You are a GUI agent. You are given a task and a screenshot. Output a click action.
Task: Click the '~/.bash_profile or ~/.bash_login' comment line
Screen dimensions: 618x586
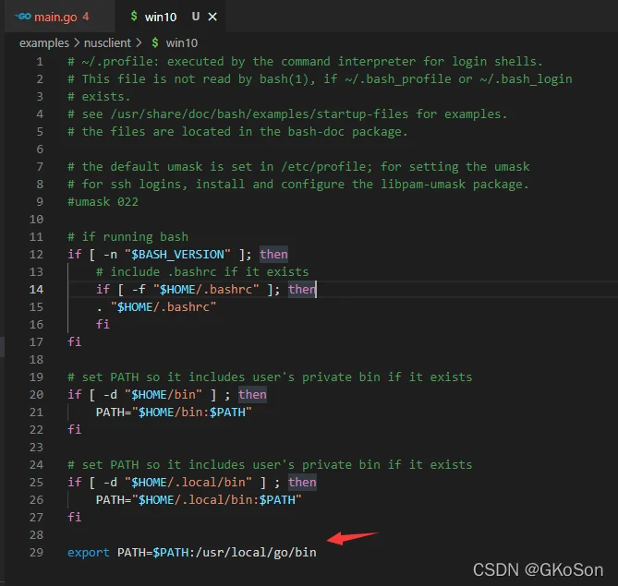click(x=320, y=79)
